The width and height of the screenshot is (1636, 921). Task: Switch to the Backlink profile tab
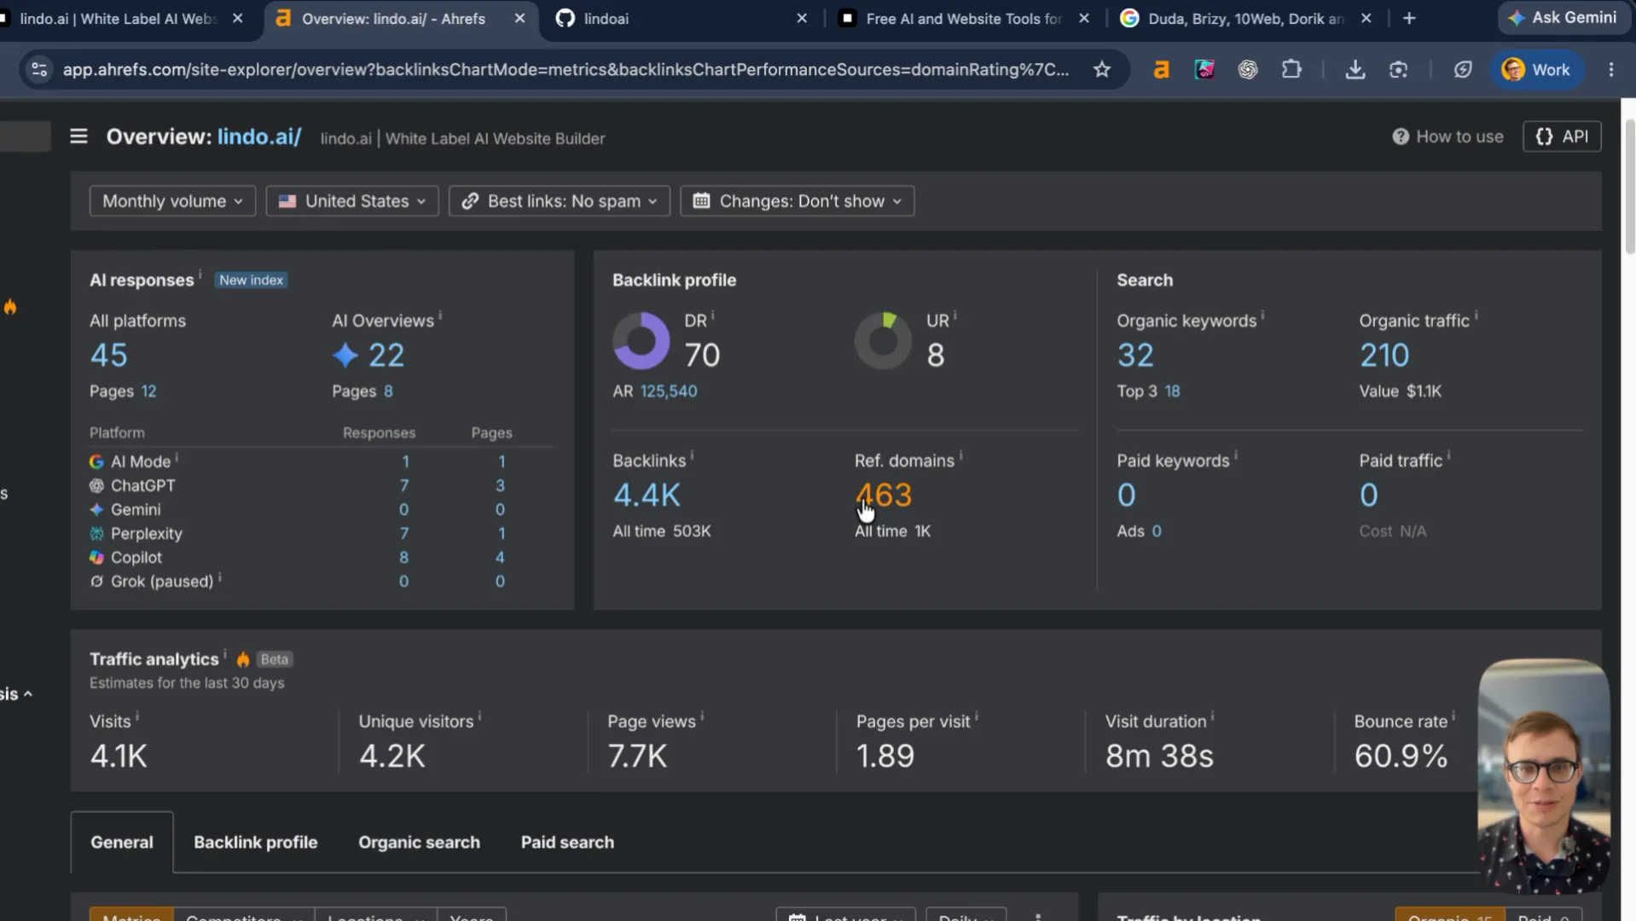pyautogui.click(x=256, y=843)
